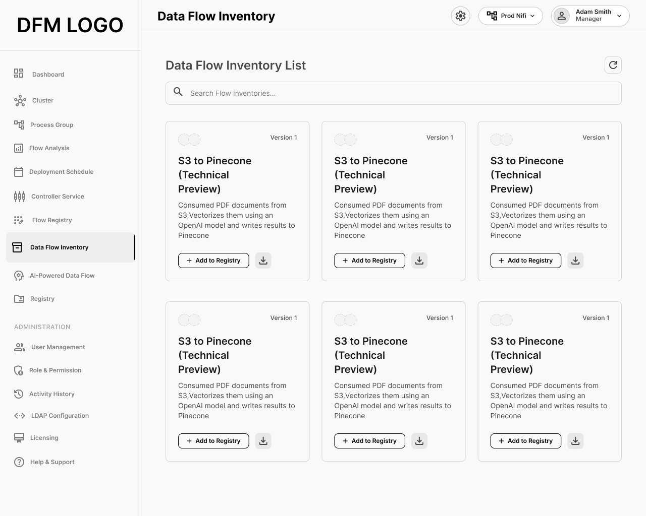646x516 pixels.
Task: Add to Registry on bottom-right card
Action: click(526, 441)
